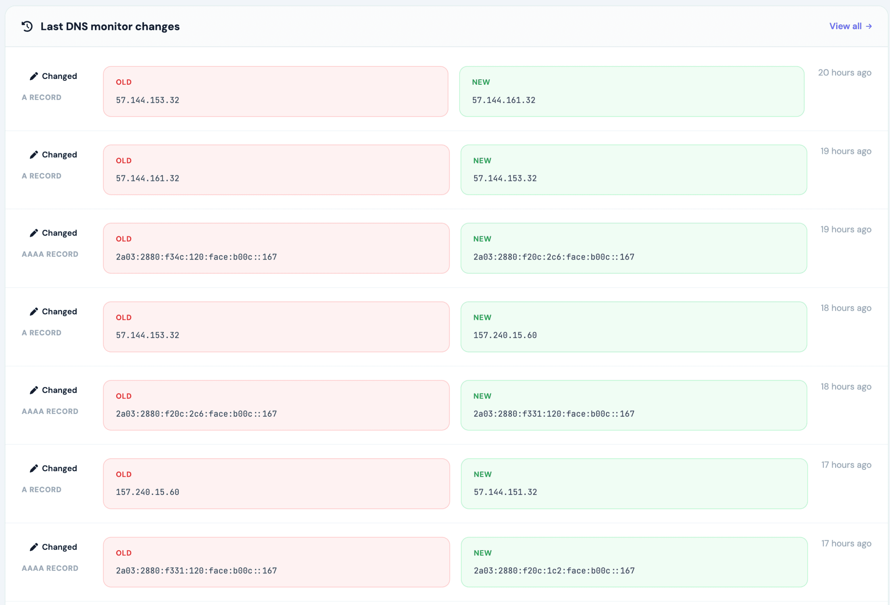The width and height of the screenshot is (890, 605).
Task: Click the NEW box with 2a03:2880:f20c:1c2:face:b00c::167
Action: click(x=633, y=562)
